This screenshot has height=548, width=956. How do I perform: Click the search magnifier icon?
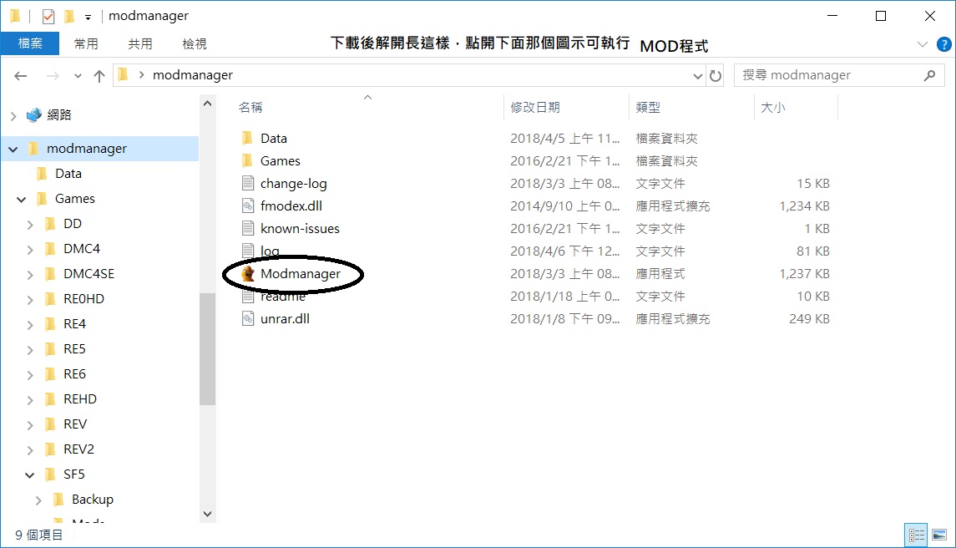coord(930,75)
